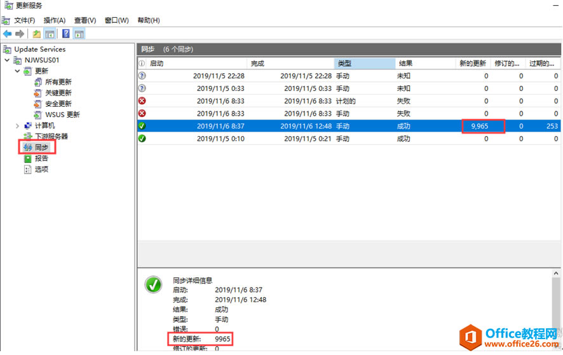Click the Up one level folder icon
563x355 pixels.
pyautogui.click(x=37, y=34)
